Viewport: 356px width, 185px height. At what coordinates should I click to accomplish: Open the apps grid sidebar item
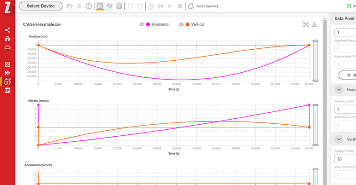tap(7, 64)
